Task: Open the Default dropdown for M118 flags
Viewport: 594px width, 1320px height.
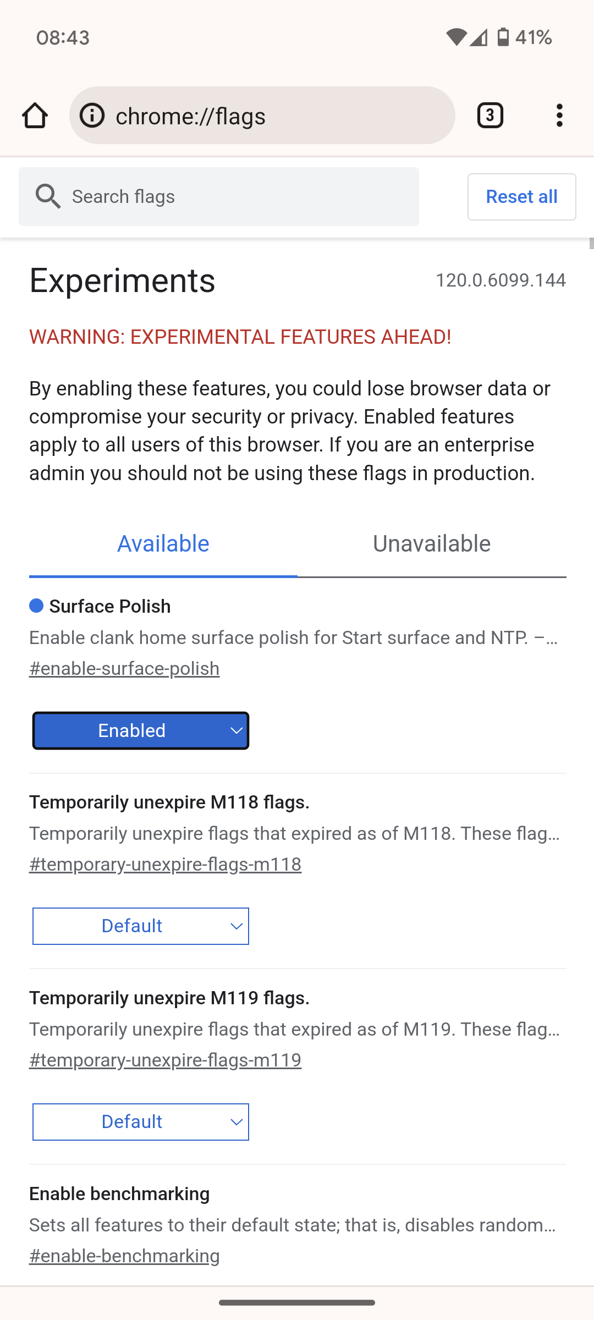Action: tap(141, 926)
